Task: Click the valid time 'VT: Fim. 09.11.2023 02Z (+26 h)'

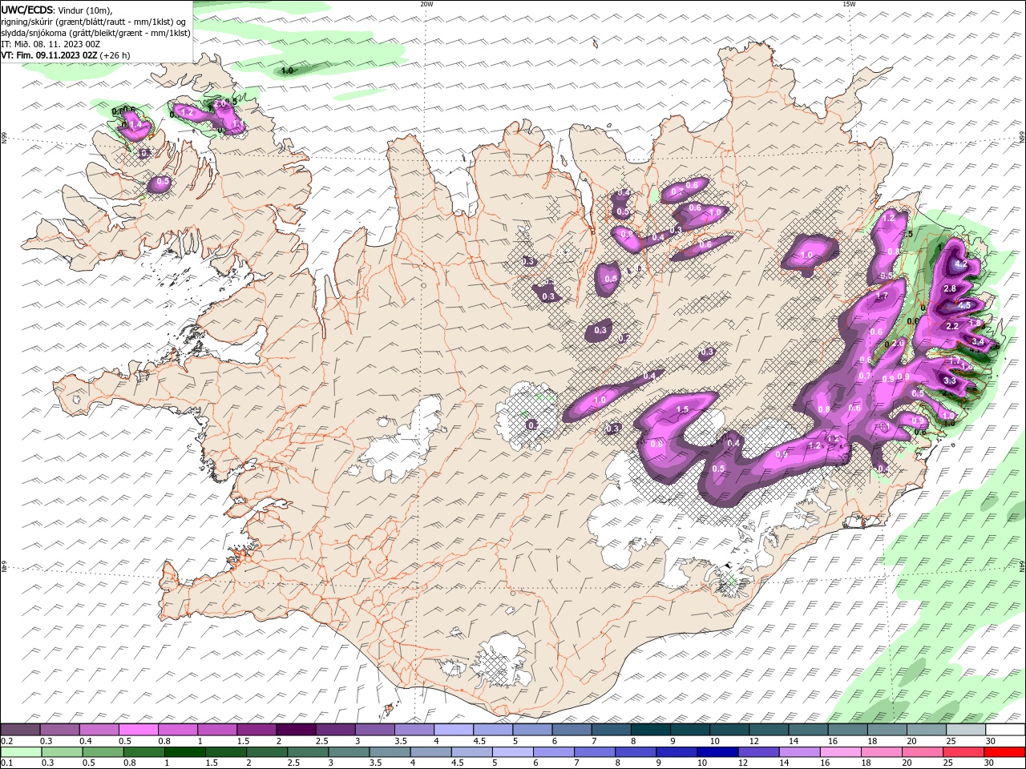Action: coord(66,55)
